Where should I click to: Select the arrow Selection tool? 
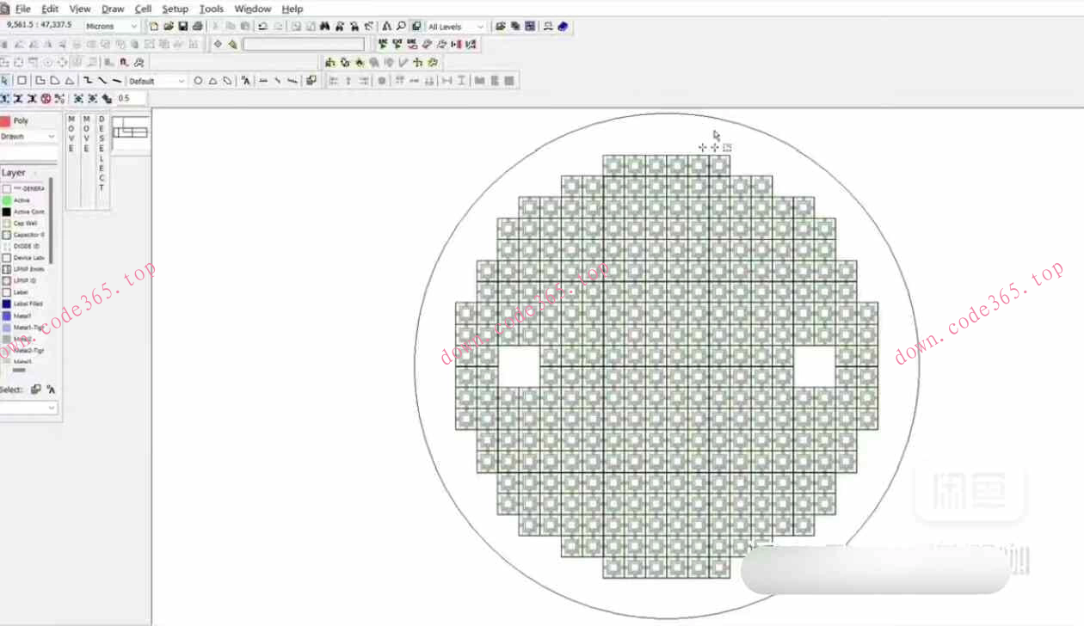point(5,81)
